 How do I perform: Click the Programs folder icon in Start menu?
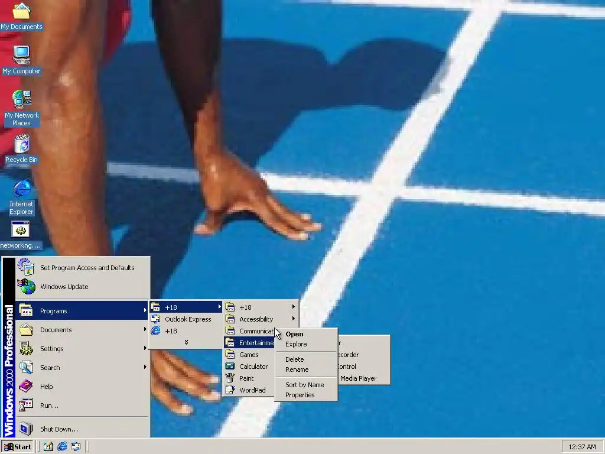pos(26,311)
